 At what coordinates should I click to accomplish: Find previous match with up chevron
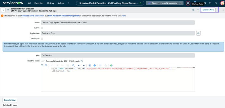pyautogui.click(x=84, y=65)
